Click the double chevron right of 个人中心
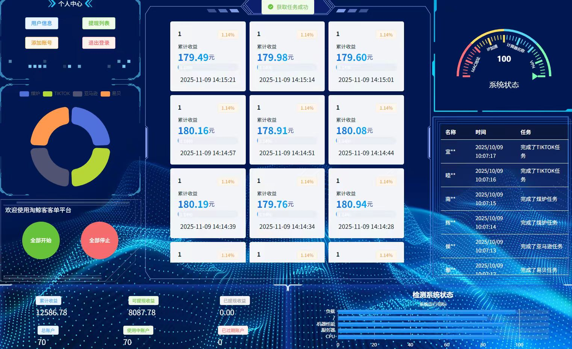The width and height of the screenshot is (572, 349). pyautogui.click(x=89, y=4)
